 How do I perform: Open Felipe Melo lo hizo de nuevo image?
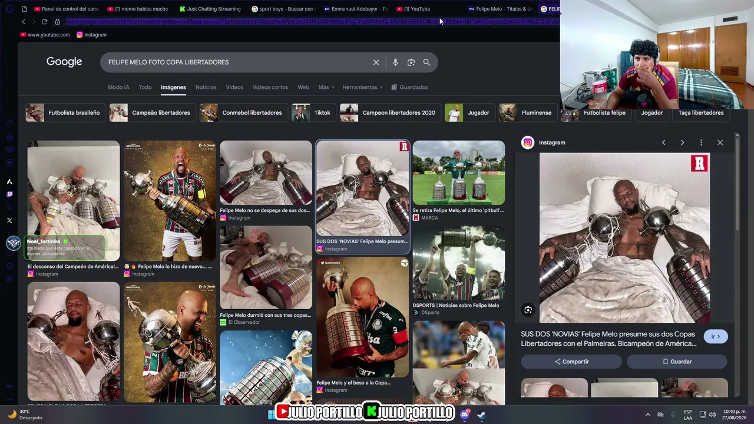(170, 201)
